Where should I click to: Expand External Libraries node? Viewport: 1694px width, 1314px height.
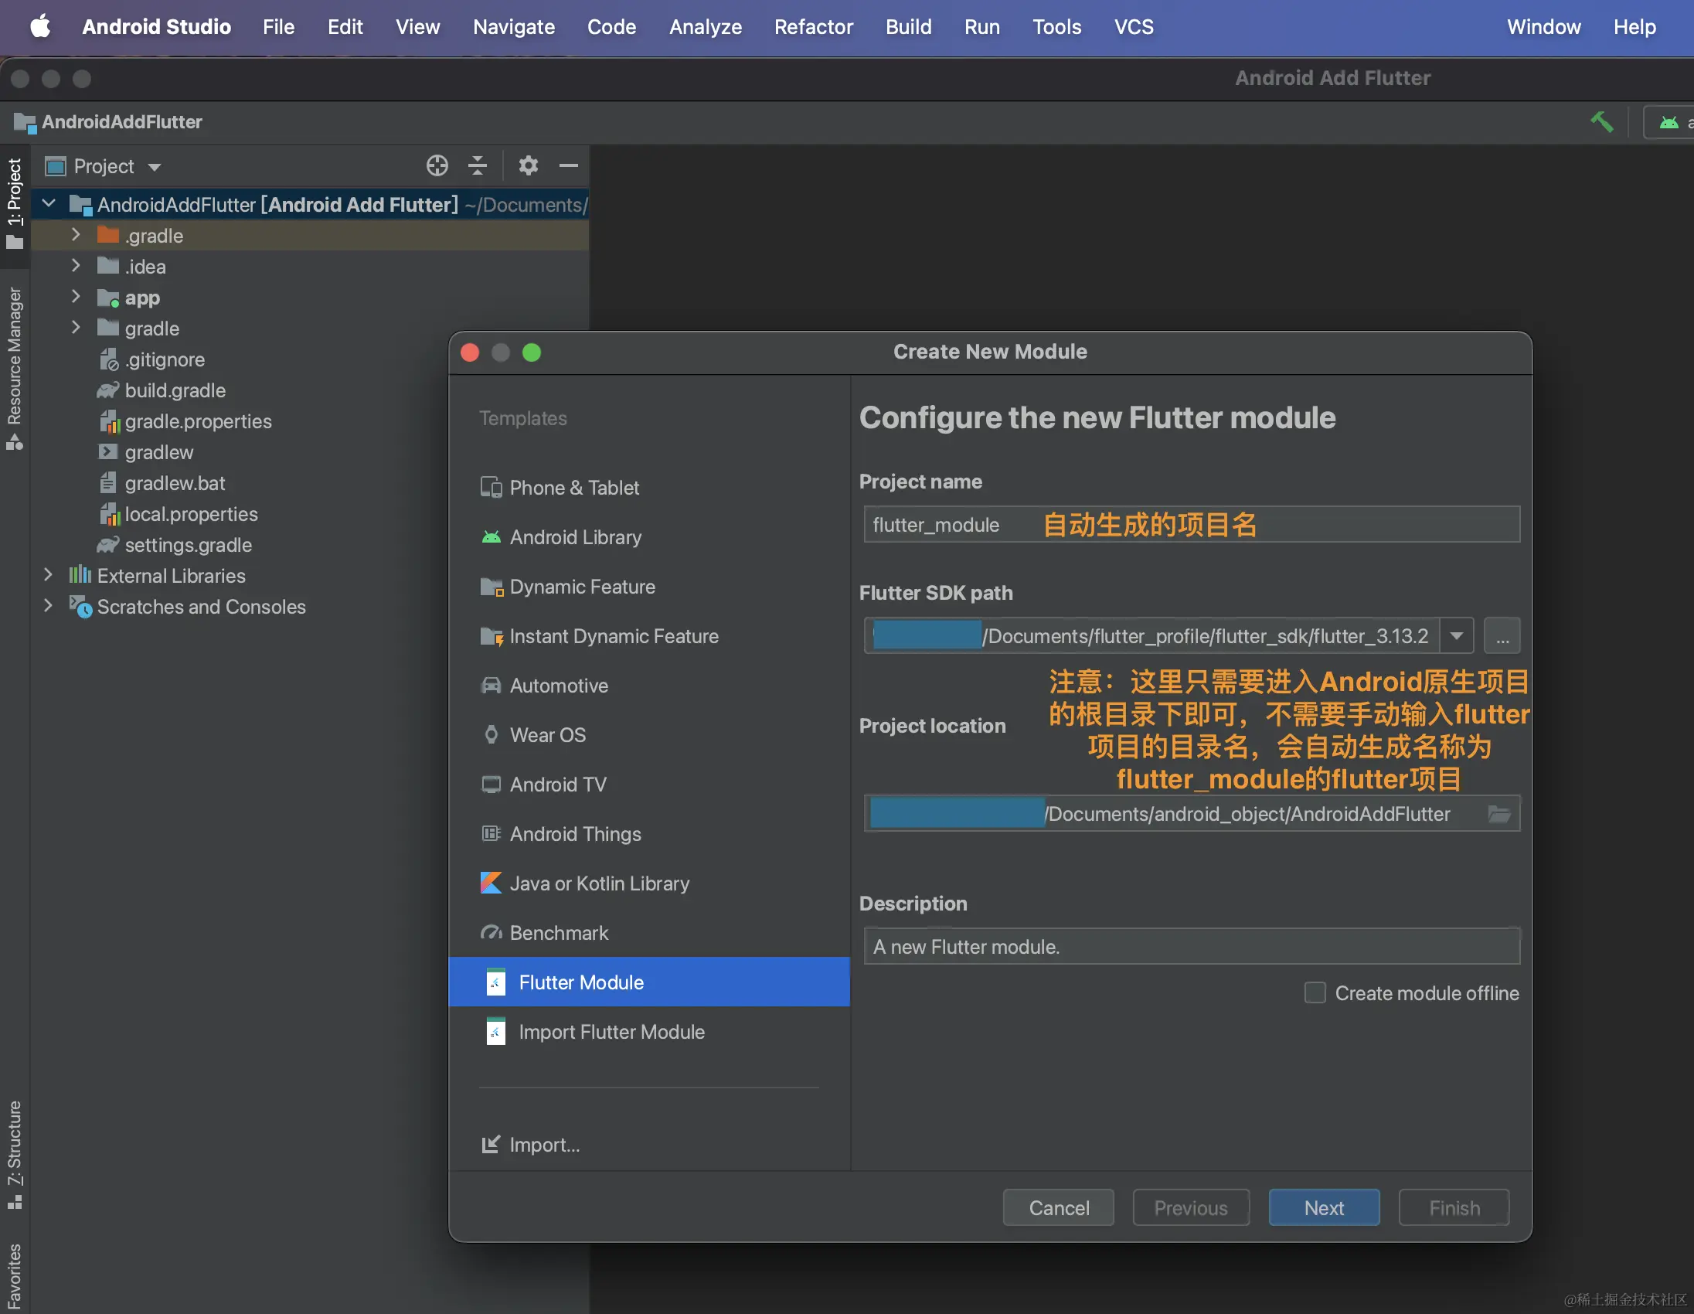click(x=48, y=575)
